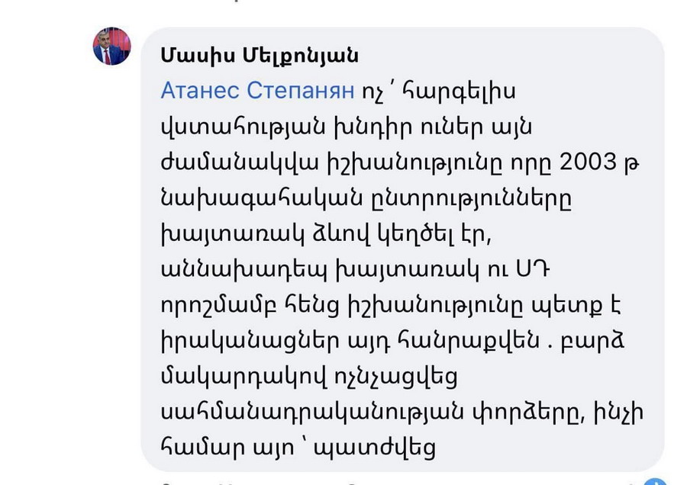The image size is (687, 485).
Task: Click the word Степанян in the mention
Action: tap(301, 91)
